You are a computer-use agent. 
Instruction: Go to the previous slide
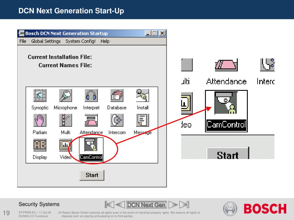(x=120, y=205)
